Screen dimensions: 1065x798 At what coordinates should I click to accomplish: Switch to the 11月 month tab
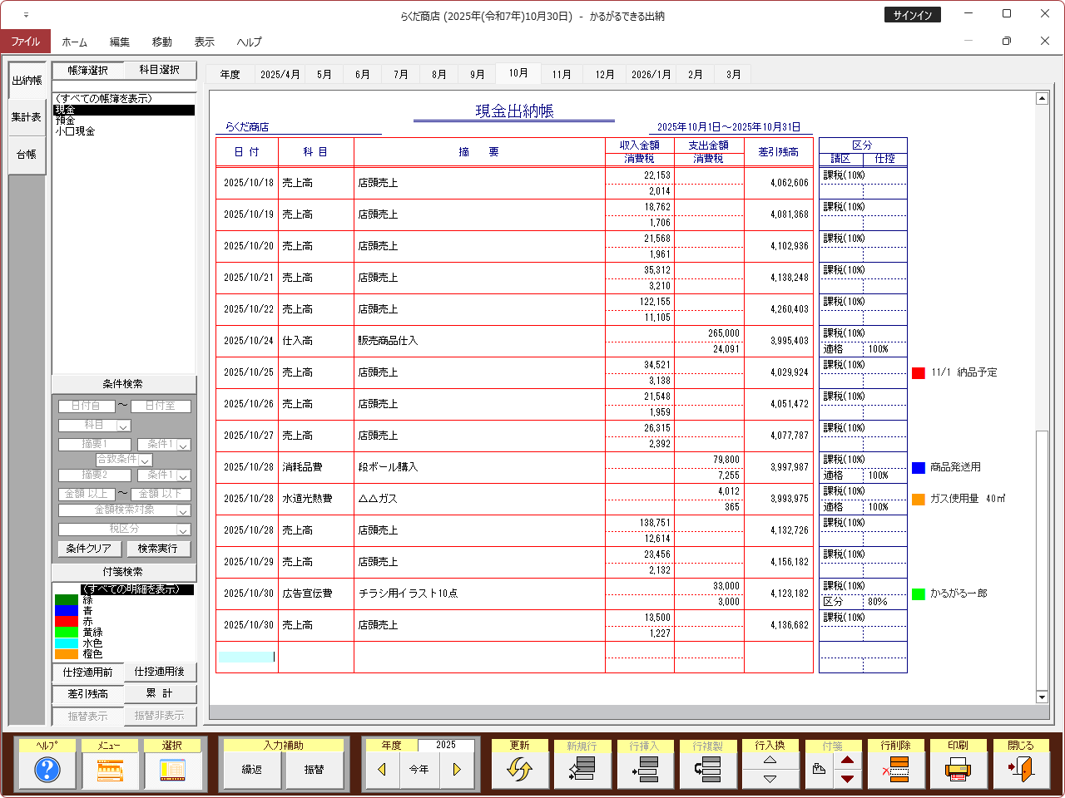click(x=562, y=74)
